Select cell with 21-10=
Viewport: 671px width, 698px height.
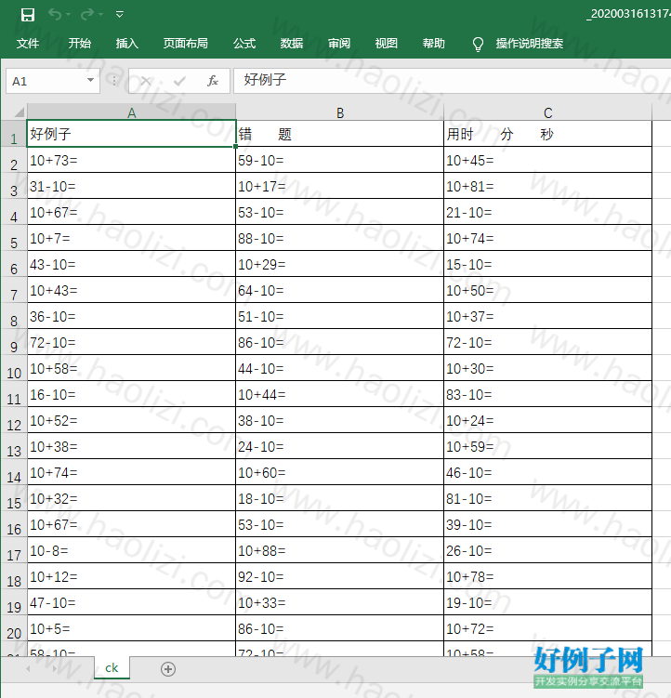pos(547,212)
